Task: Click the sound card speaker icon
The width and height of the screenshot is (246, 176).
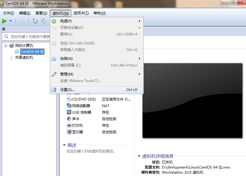Action: [69, 119]
